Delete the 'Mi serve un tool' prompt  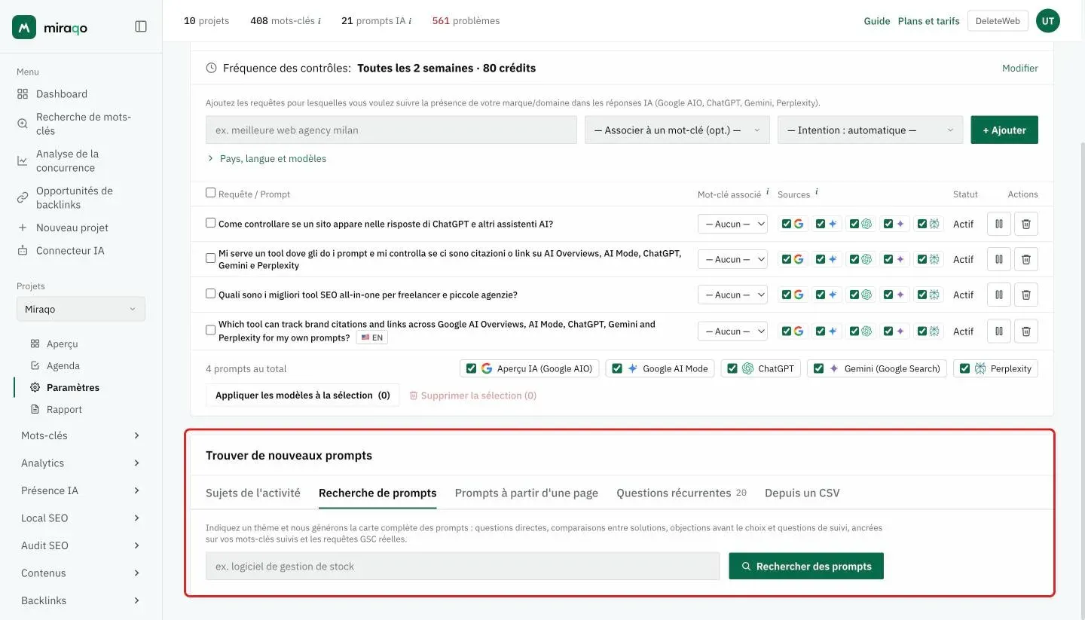1026,259
